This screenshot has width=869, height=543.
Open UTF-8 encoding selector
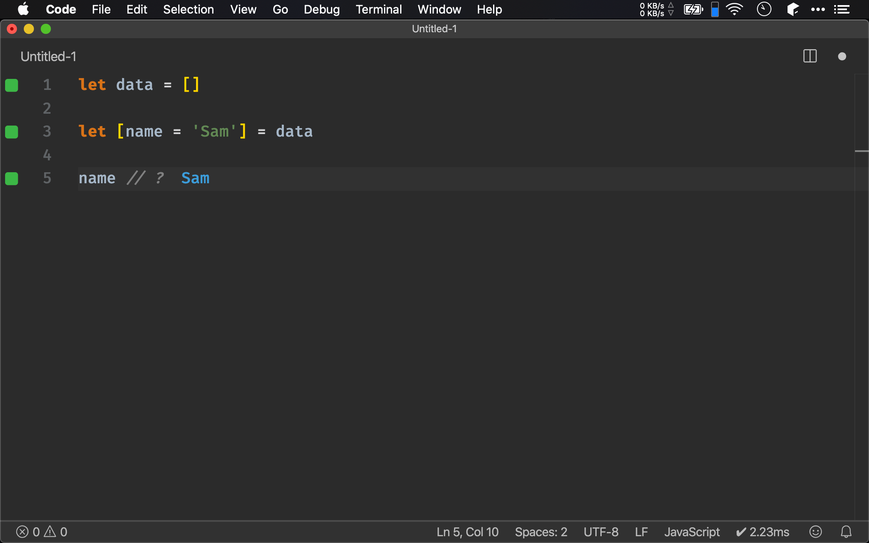(x=601, y=532)
